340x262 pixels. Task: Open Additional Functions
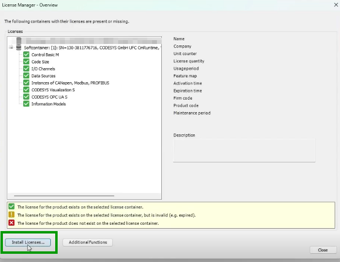pyautogui.click(x=88, y=242)
